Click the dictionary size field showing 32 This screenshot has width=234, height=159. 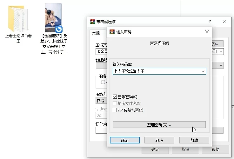[101, 115]
